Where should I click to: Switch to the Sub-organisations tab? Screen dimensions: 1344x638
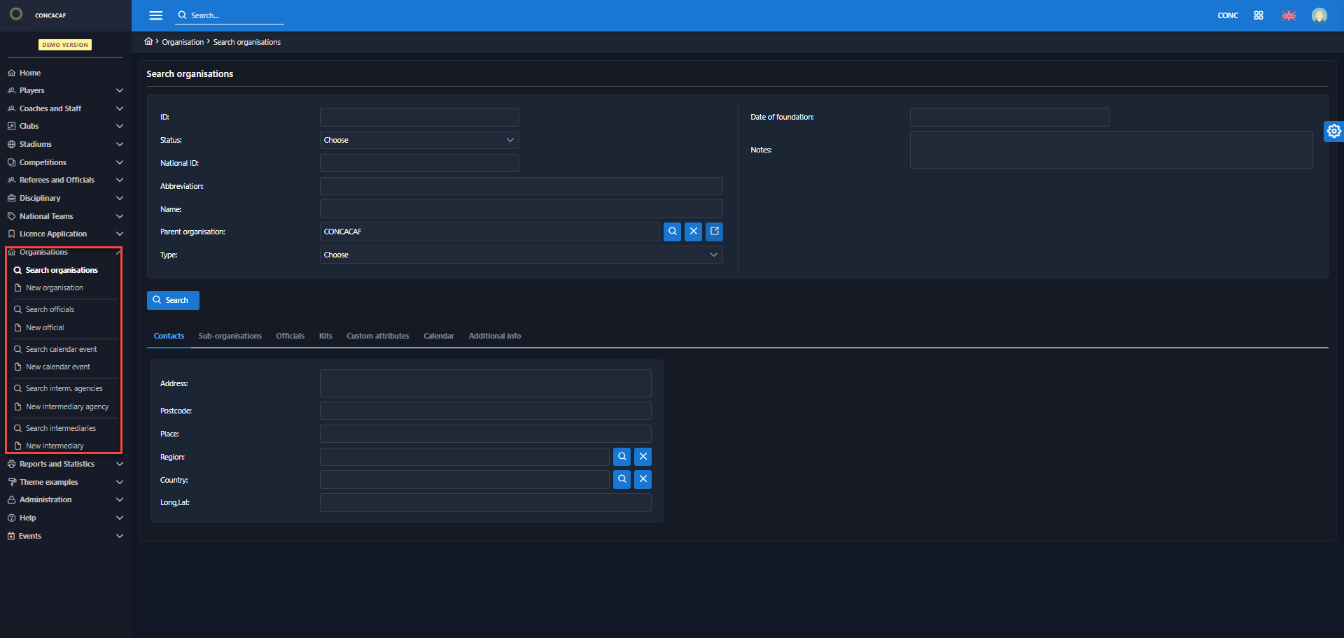pos(230,336)
